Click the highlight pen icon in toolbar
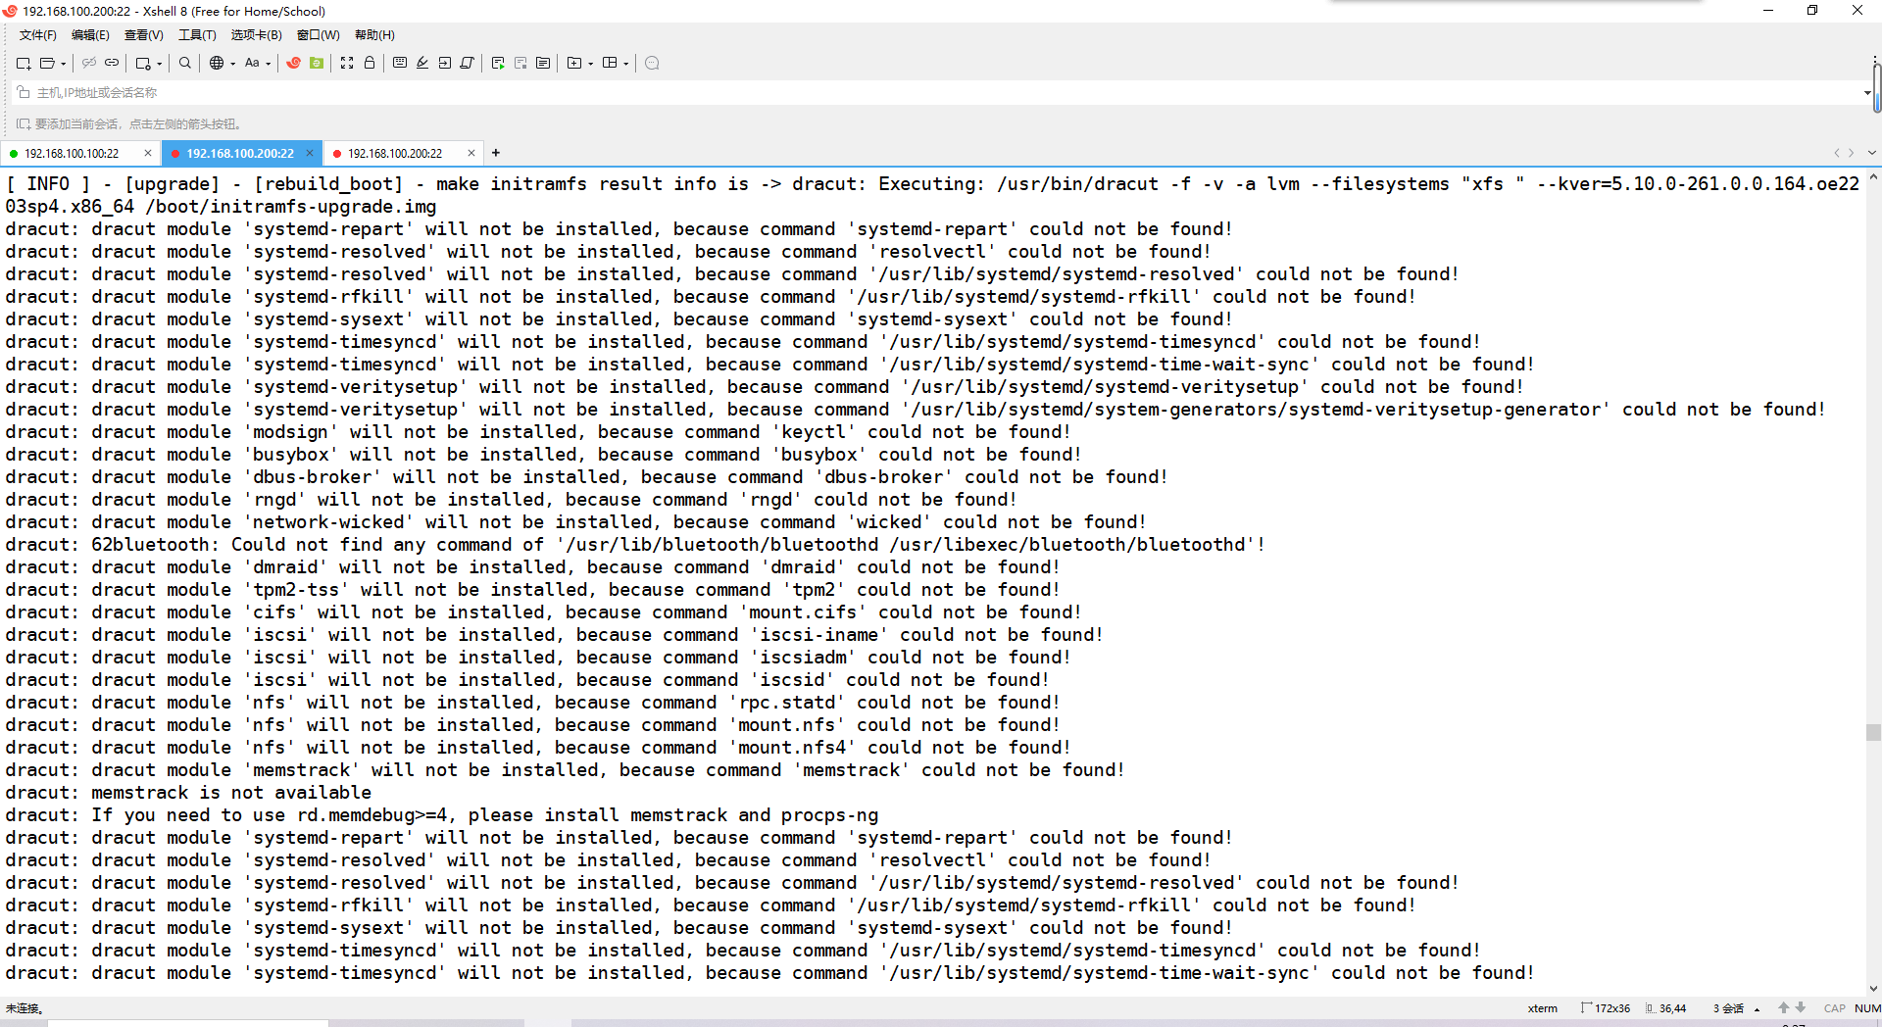 point(422,64)
